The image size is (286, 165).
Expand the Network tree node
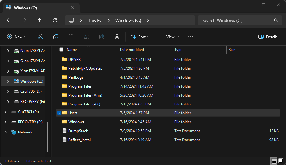pyautogui.click(x=5, y=132)
